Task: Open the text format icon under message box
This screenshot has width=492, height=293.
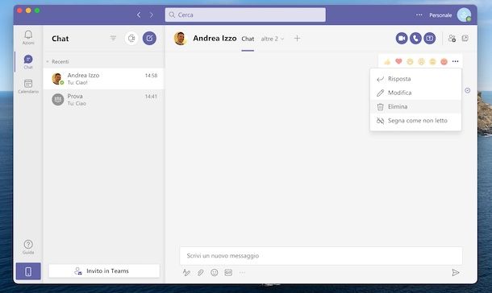Action: point(186,273)
